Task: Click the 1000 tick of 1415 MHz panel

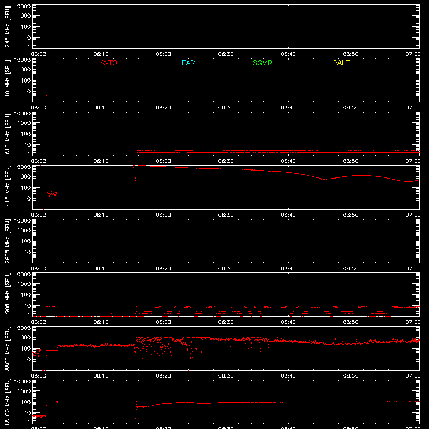Action: [24, 177]
